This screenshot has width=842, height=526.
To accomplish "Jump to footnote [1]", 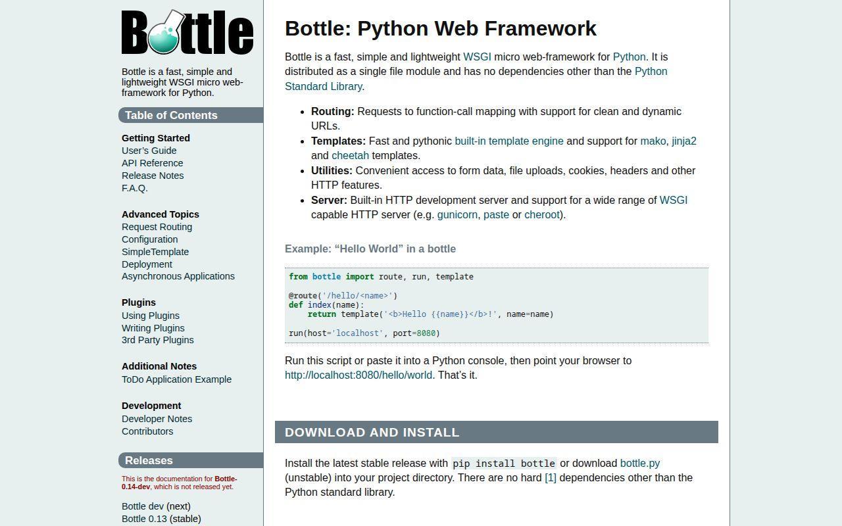I will [551, 478].
